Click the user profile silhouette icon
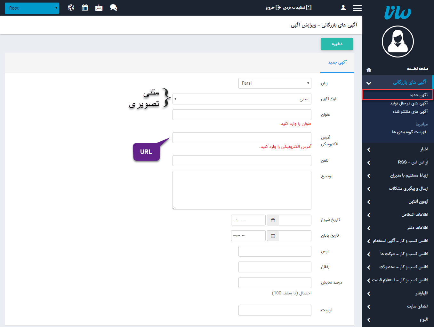Screen dimensions: 434x327 pyautogui.click(x=343, y=7)
